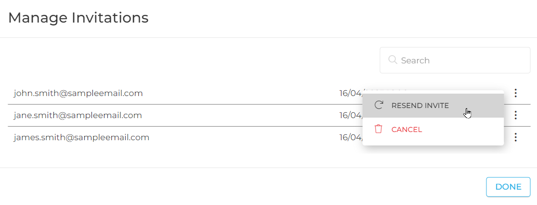Select the jane.smith@sampleemail.com email address
This screenshot has width=537, height=205.
point(78,116)
